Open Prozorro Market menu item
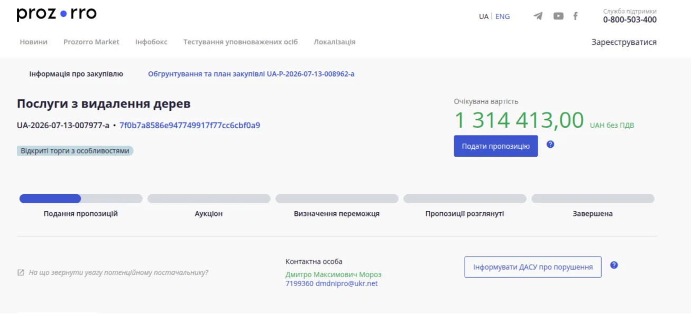 [x=91, y=42]
